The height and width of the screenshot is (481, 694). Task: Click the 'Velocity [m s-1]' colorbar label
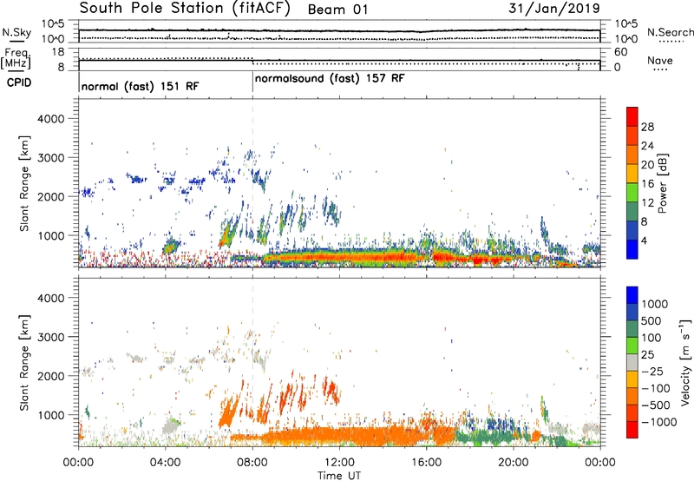coord(685,362)
